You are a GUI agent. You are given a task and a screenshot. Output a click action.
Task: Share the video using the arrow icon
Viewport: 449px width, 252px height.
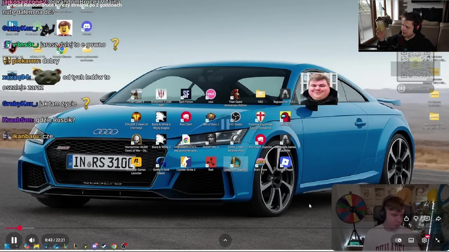(438, 219)
